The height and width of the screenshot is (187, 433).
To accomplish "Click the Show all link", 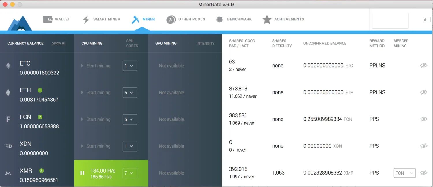I will tap(59, 43).
